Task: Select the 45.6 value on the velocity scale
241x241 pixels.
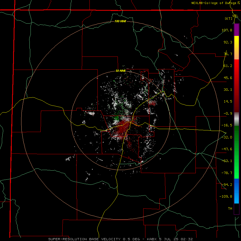Action: click(228, 78)
